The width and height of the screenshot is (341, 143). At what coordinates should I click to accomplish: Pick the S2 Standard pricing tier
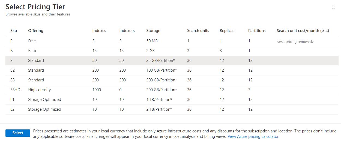(36, 70)
